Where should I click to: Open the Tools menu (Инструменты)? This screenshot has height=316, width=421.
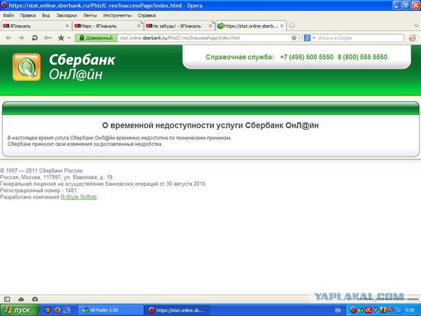[x=117, y=15]
